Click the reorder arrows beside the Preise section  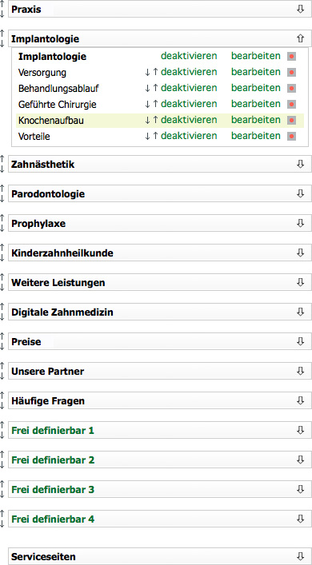click(x=2, y=341)
